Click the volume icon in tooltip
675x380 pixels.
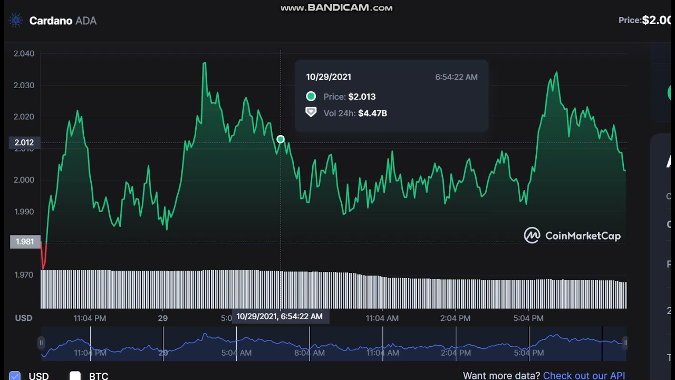[311, 112]
